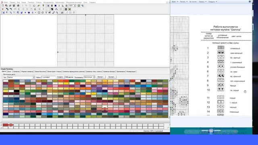Image resolution: width=258 pixels, height=145 pixels.
Task: Click the three vertical bars icon
Action: (x=66, y=9)
